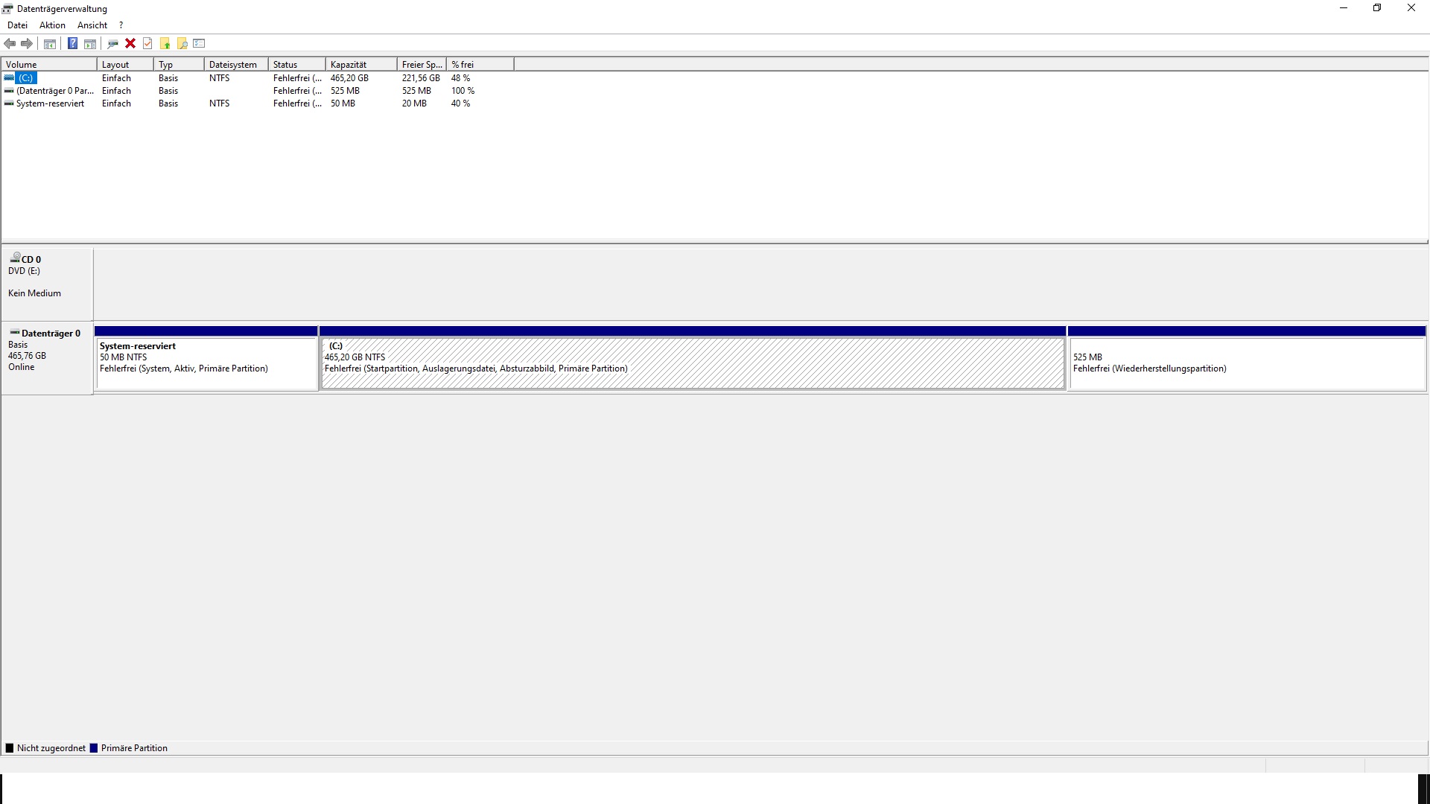Click folder with green arrow icon

[x=165, y=43]
